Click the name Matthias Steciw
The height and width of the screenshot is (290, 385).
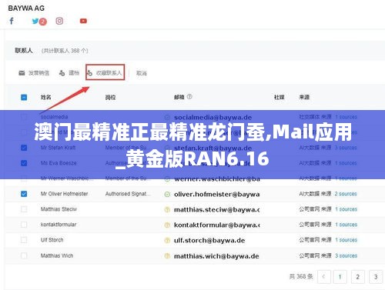[59, 209]
